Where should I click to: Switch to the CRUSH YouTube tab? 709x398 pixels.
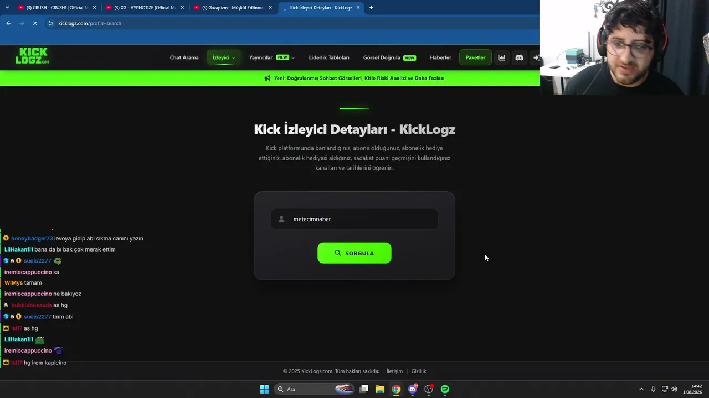[x=57, y=8]
